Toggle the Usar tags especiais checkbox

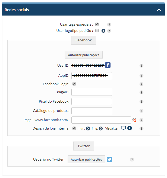[97, 24]
